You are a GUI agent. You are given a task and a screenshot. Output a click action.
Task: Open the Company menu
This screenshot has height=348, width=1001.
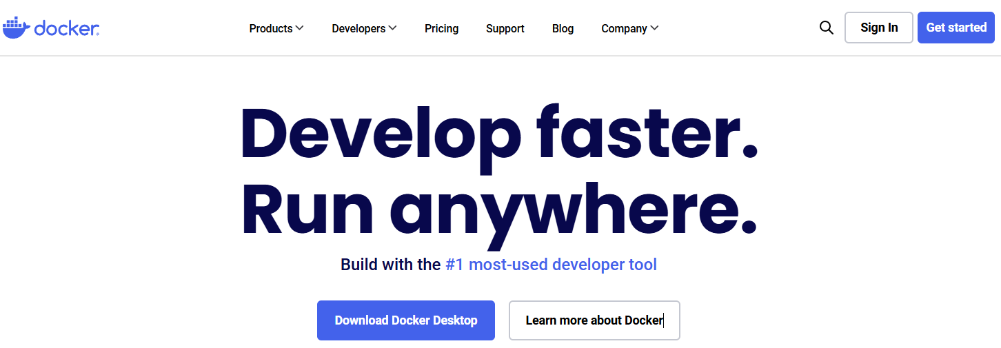[624, 29]
